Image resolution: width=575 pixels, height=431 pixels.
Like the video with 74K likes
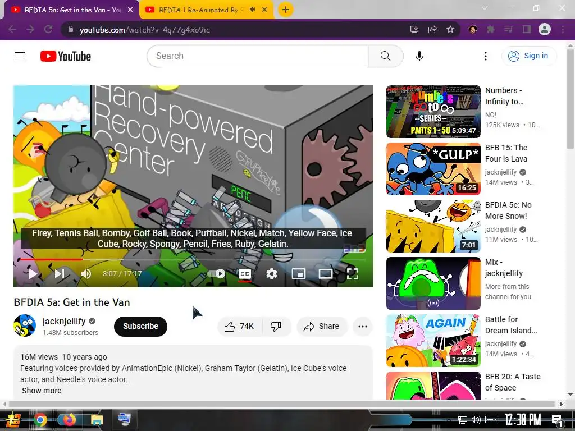click(240, 326)
